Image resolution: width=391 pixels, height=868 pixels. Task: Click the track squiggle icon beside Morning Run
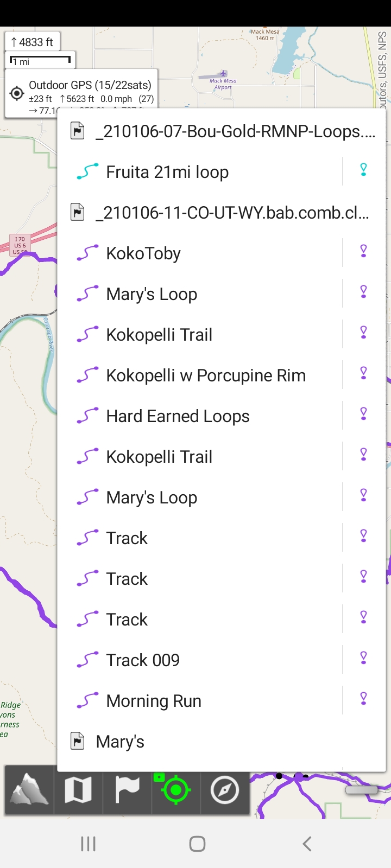click(87, 701)
